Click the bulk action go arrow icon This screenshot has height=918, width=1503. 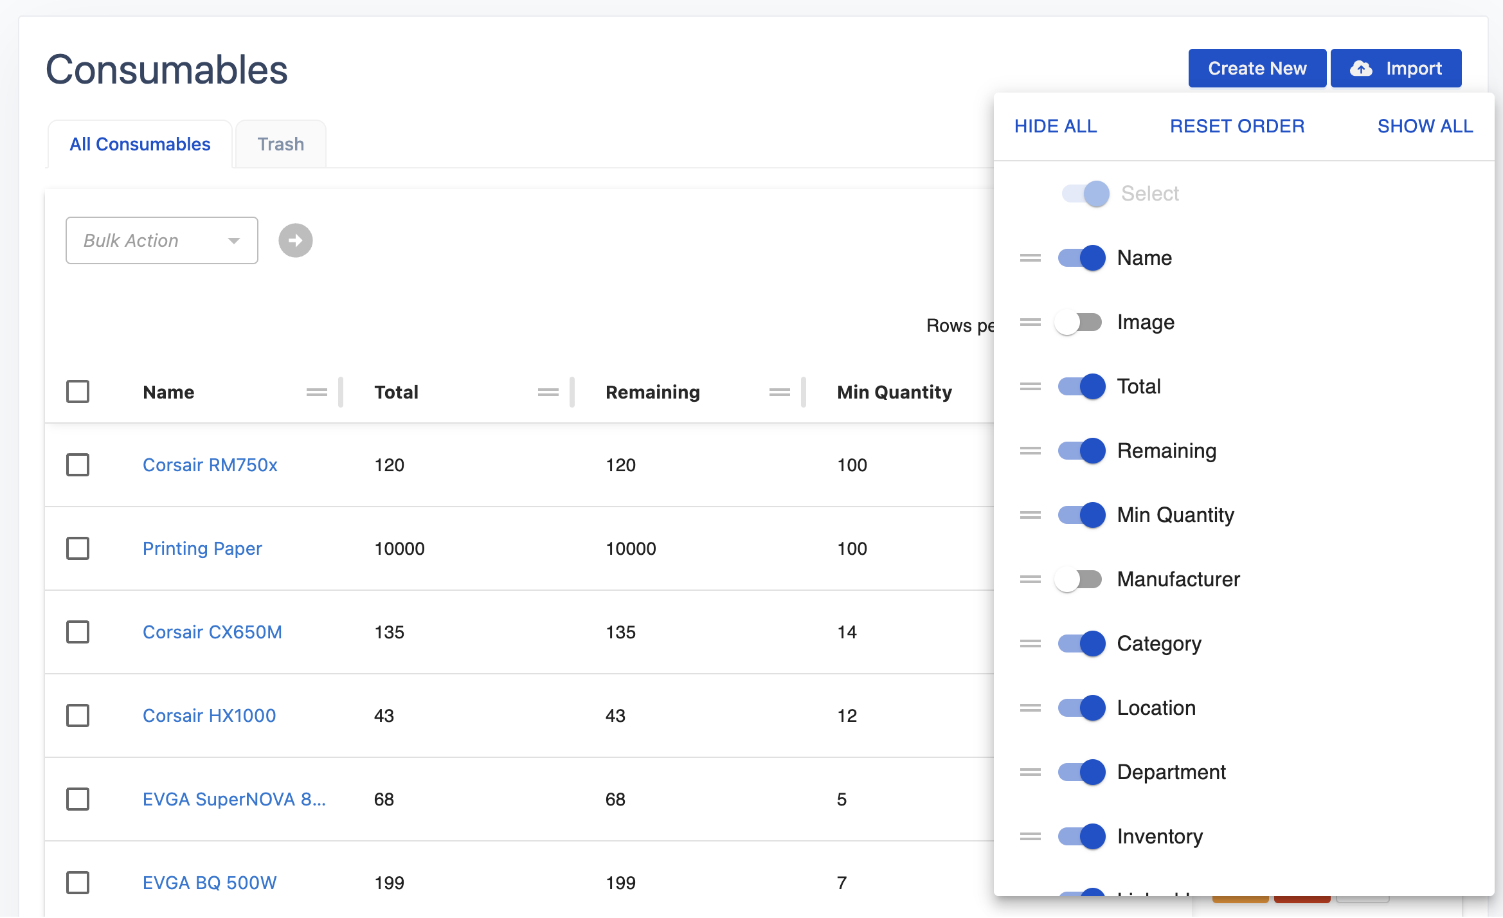click(296, 240)
